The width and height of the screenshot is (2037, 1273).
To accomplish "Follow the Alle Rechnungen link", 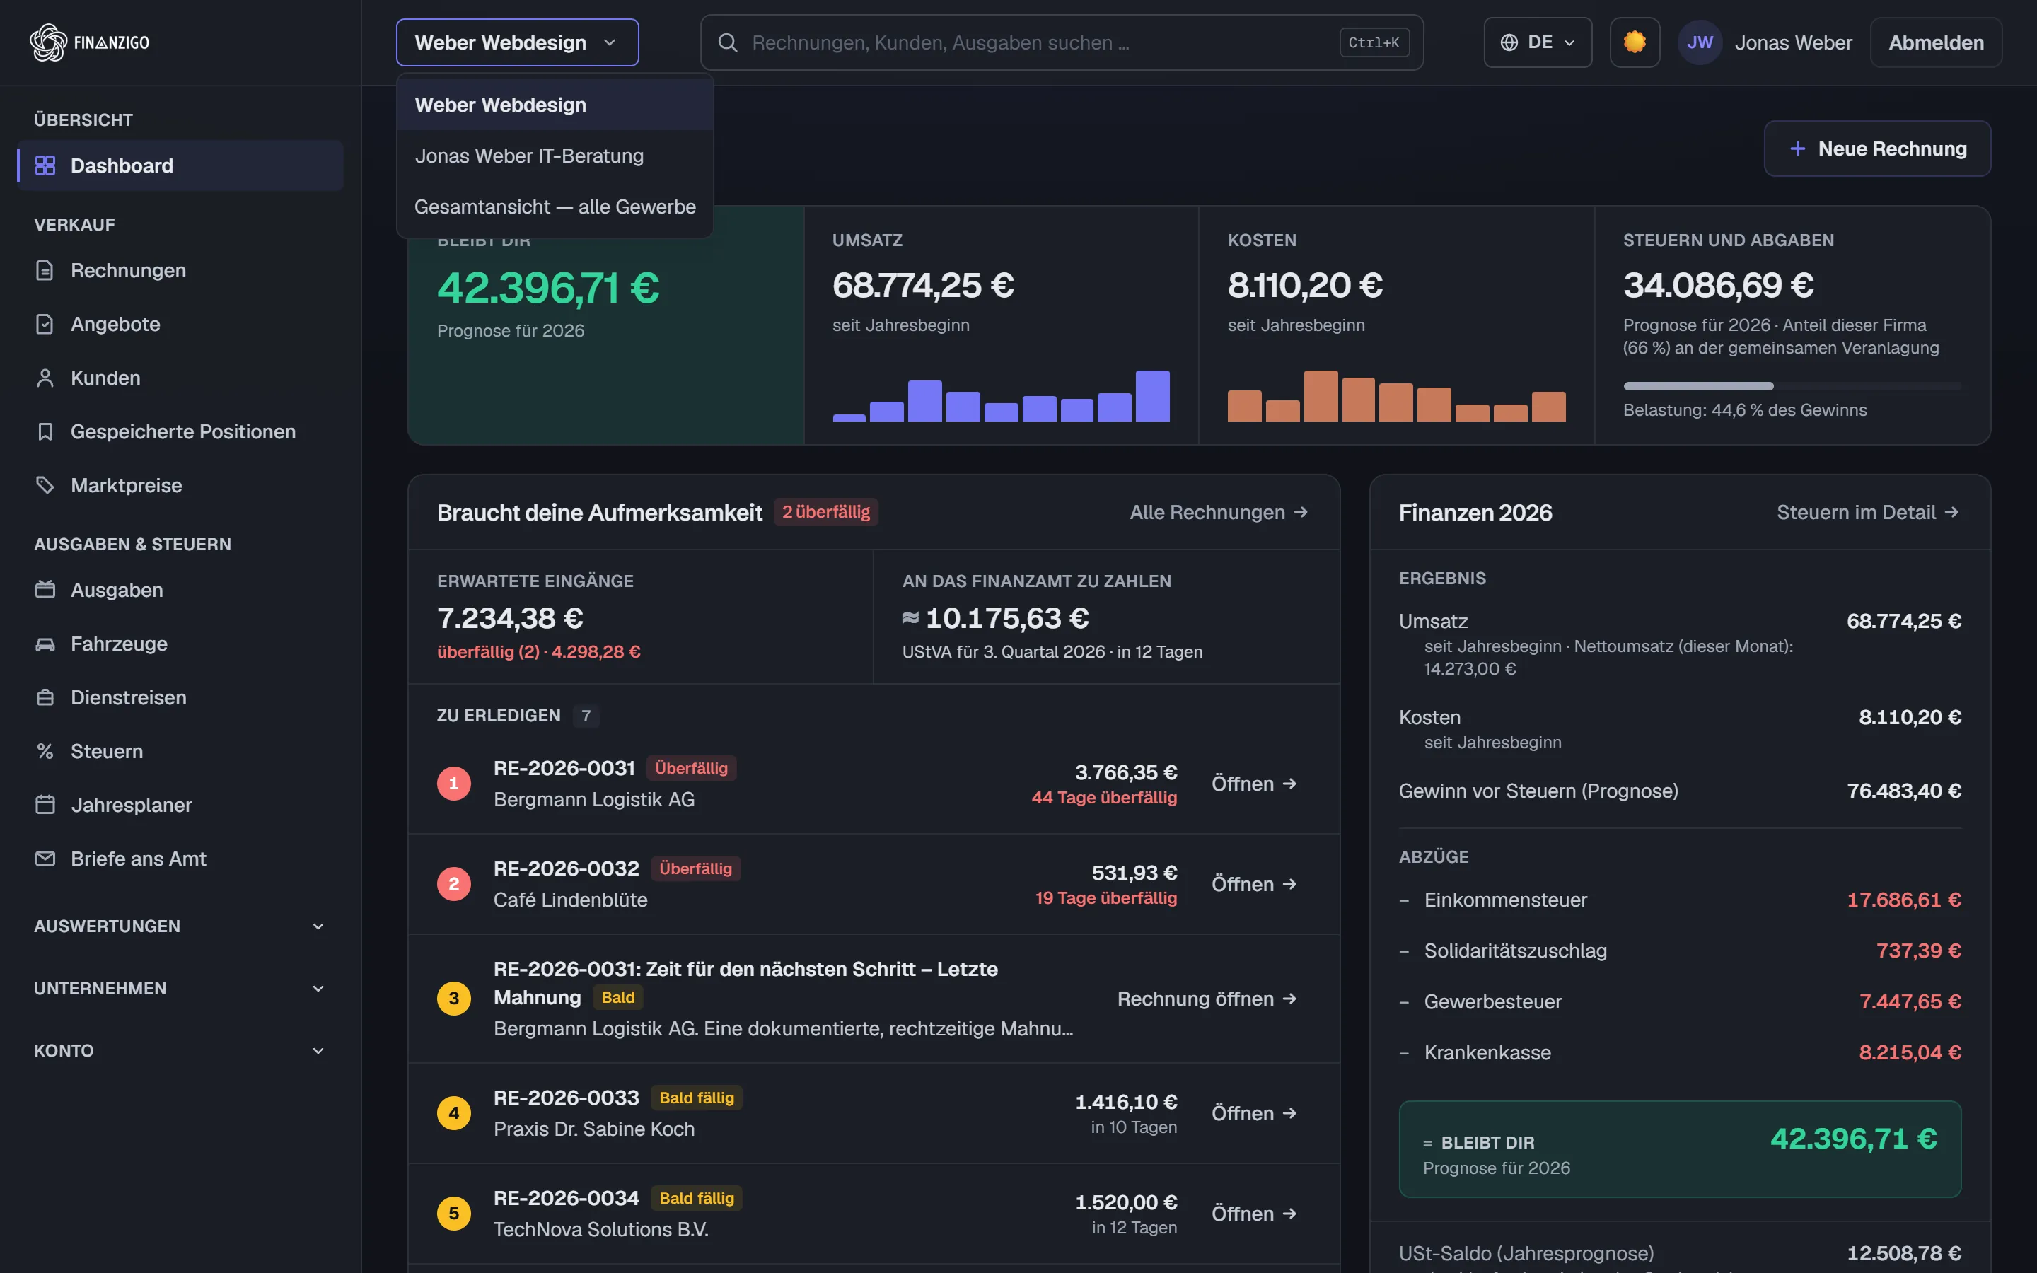I will 1218,512.
